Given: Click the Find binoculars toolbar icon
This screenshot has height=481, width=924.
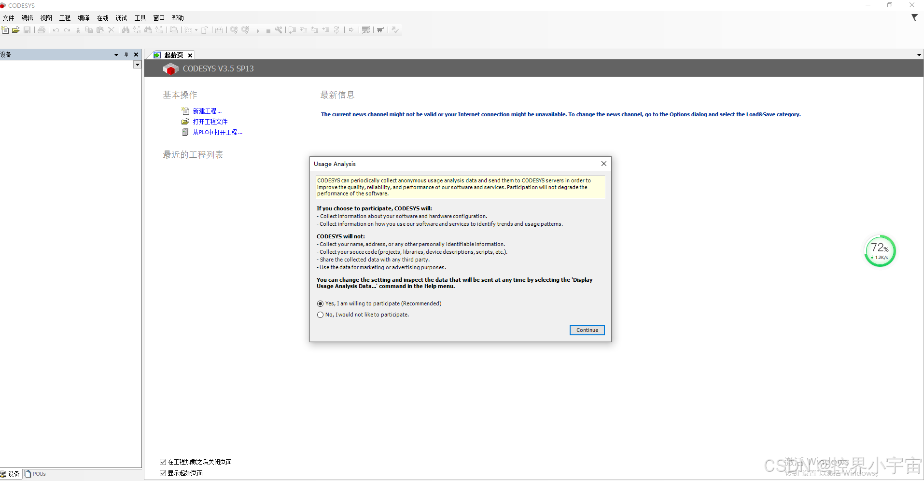Looking at the screenshot, I should [x=126, y=30].
